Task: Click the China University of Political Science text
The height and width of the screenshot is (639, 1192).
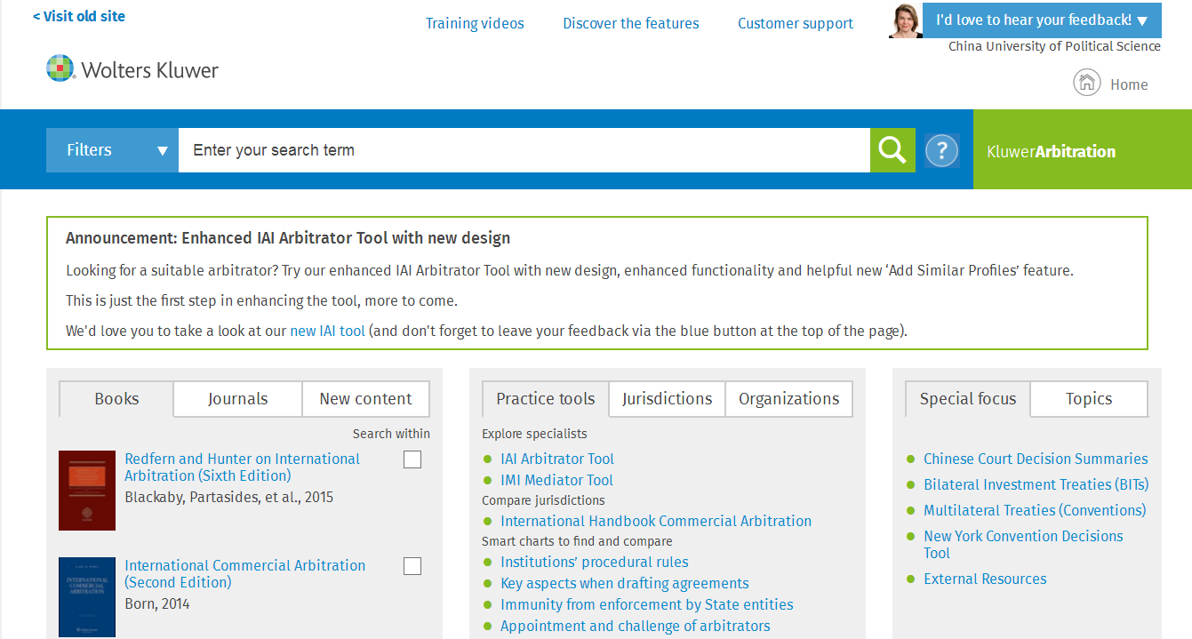Action: click(x=1054, y=46)
